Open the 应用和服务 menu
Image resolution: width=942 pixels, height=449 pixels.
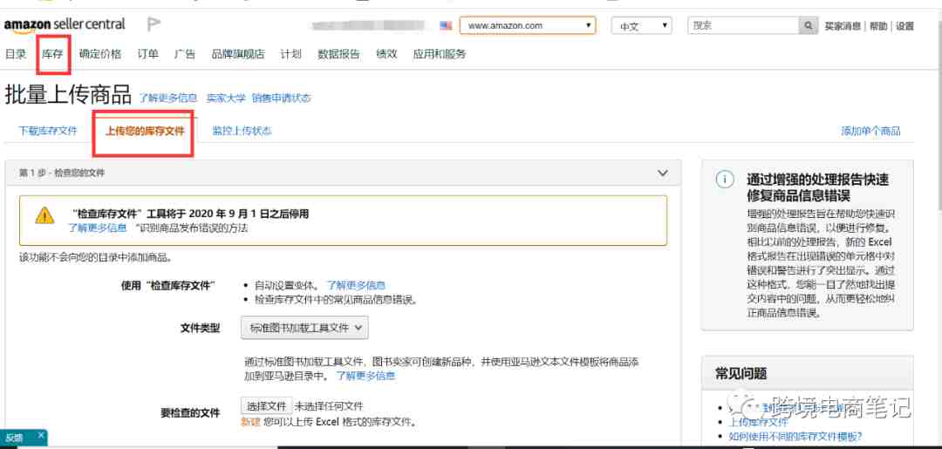tap(439, 54)
